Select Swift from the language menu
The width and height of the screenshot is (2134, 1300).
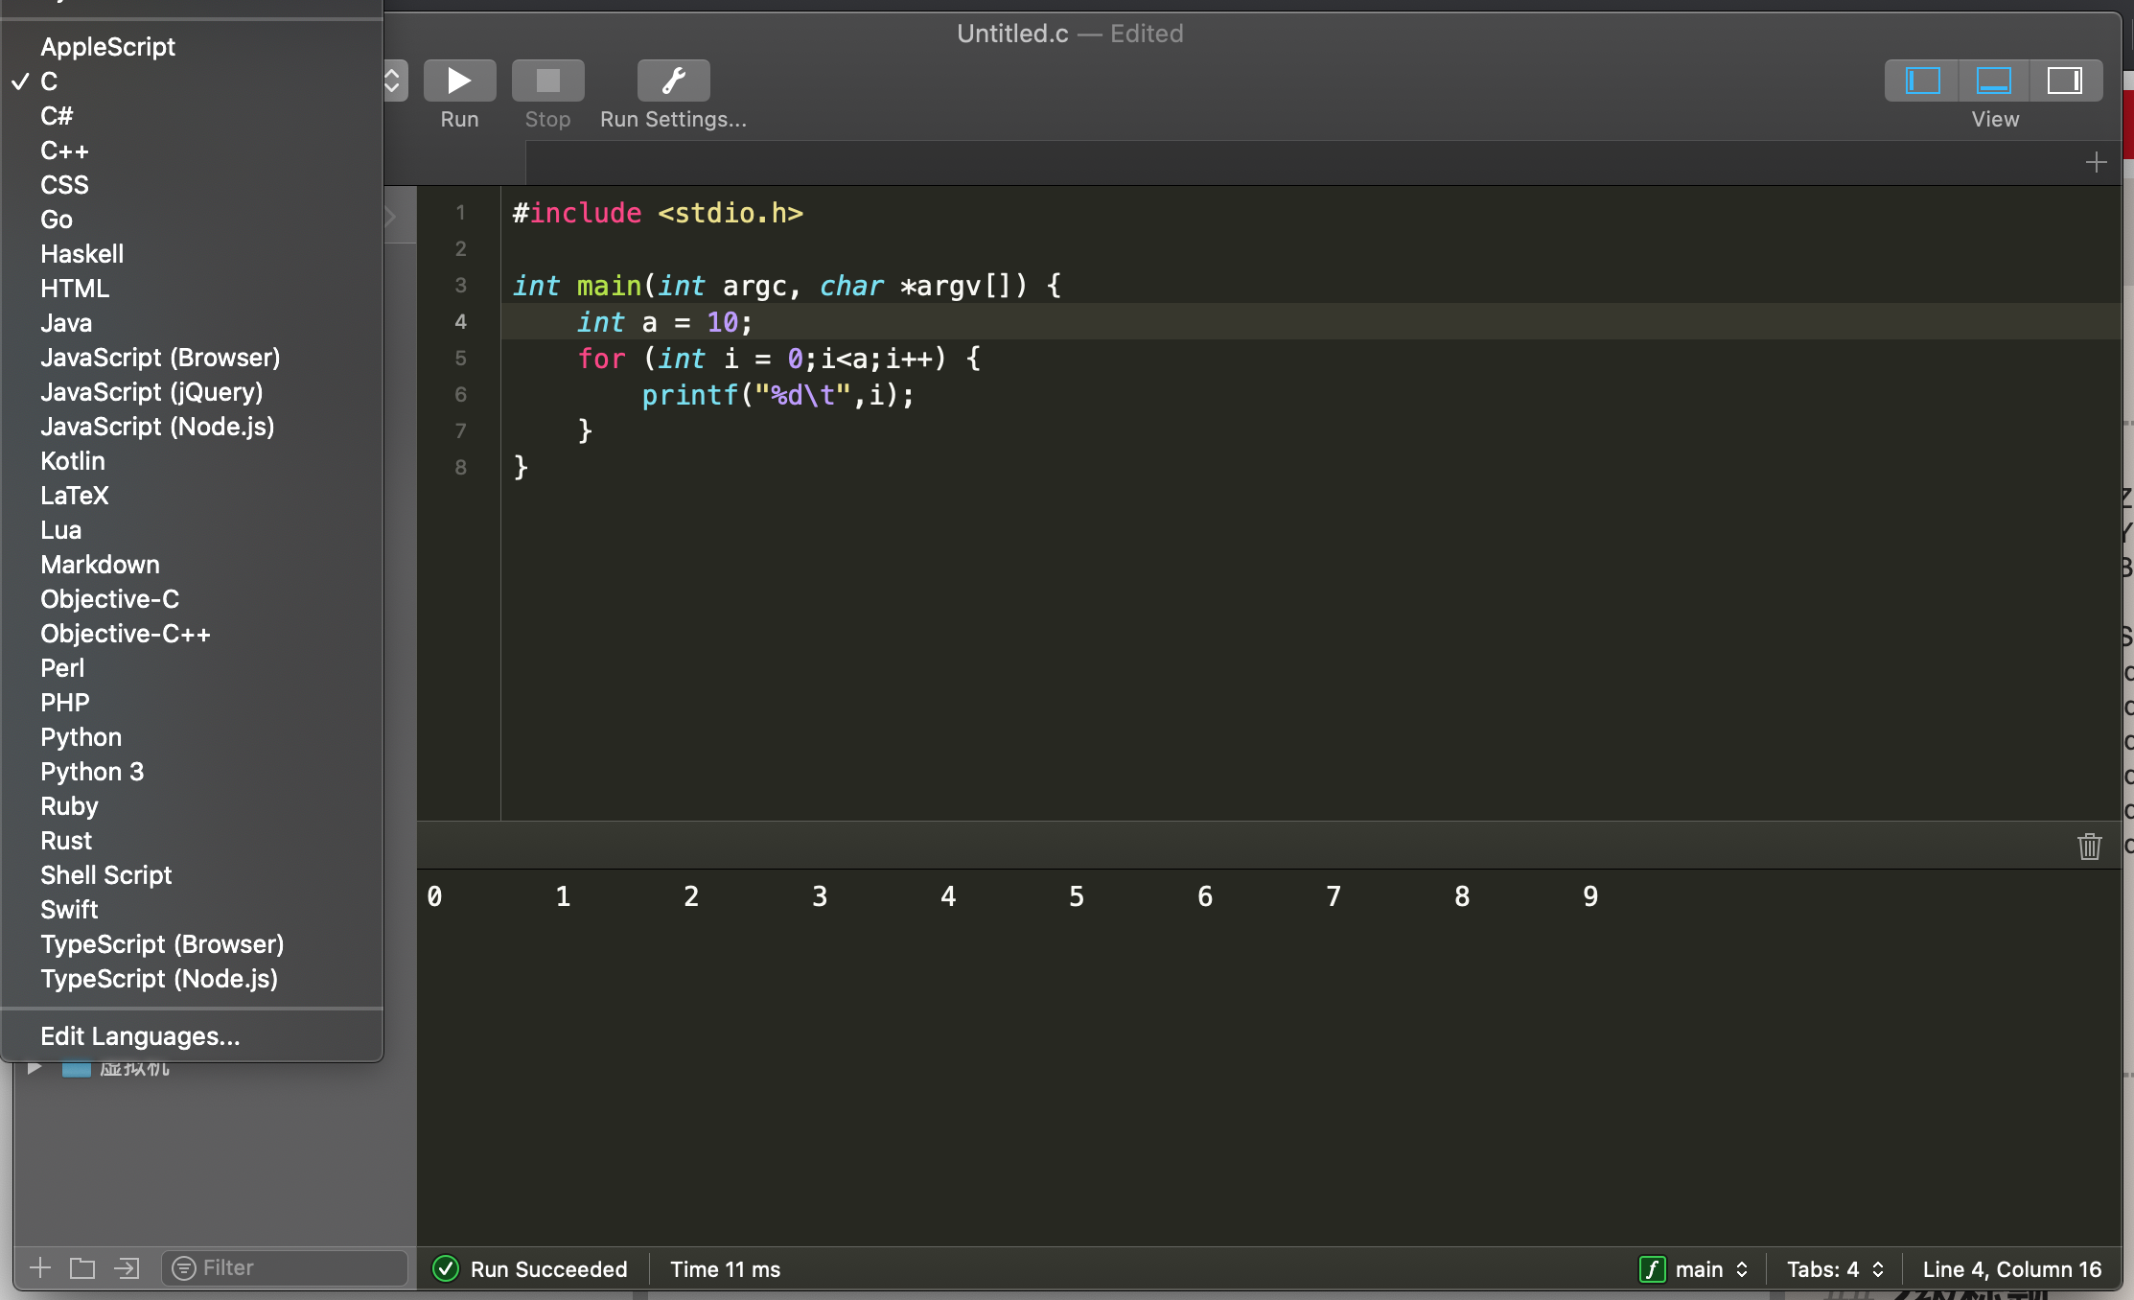(x=69, y=909)
